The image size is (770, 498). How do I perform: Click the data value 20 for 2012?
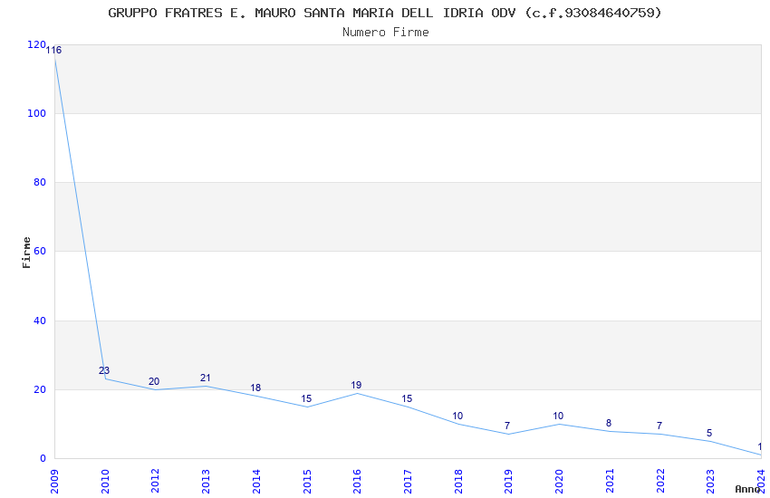(x=154, y=381)
